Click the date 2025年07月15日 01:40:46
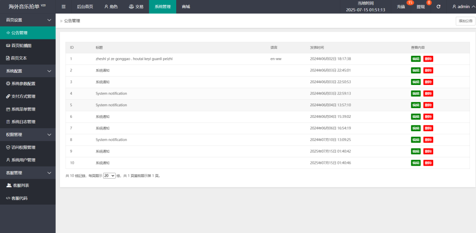 point(331,163)
